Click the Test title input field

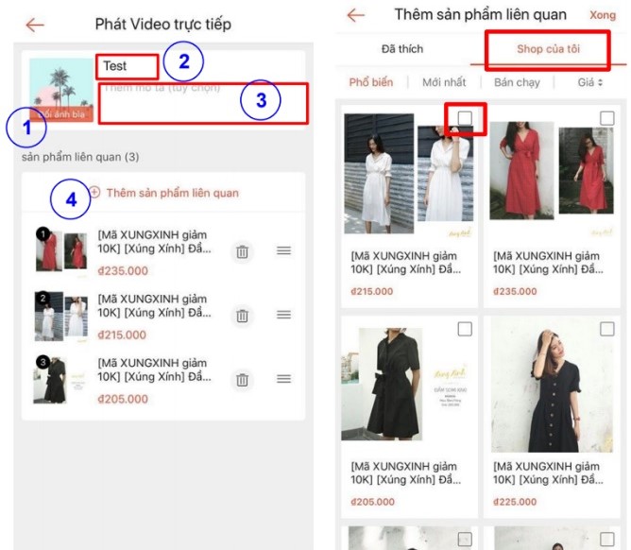coord(126,66)
